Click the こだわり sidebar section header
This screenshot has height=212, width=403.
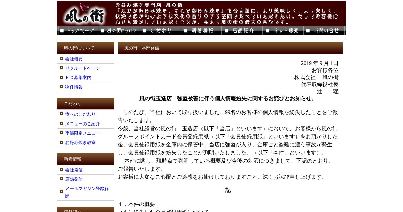(x=86, y=104)
